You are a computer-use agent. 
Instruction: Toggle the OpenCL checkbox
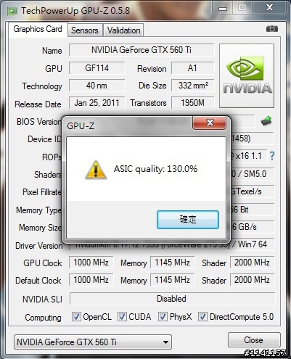(76, 316)
